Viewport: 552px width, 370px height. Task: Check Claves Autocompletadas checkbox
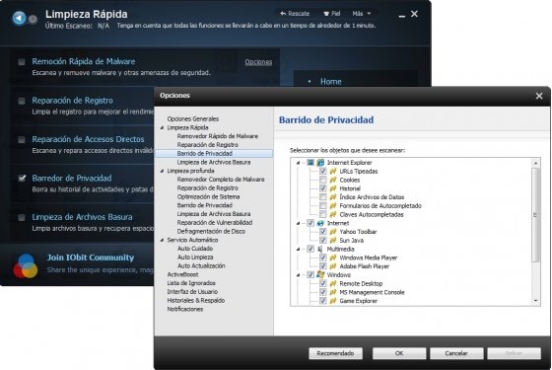point(323,214)
